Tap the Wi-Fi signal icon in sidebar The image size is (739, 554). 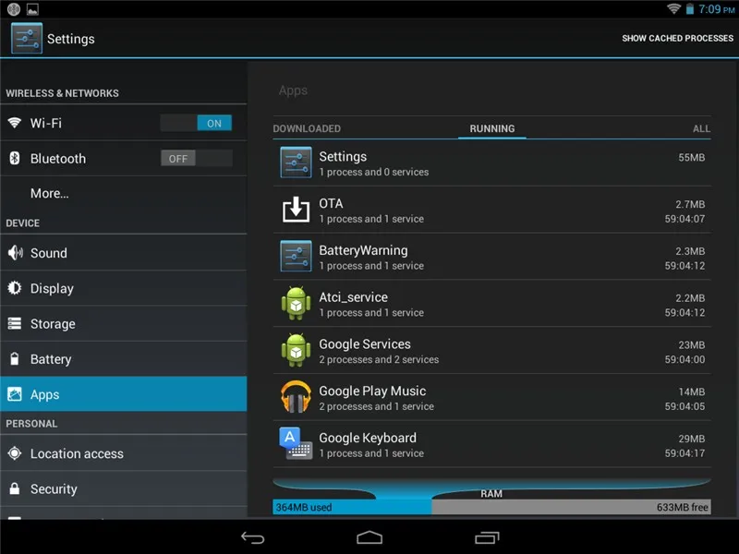click(15, 123)
